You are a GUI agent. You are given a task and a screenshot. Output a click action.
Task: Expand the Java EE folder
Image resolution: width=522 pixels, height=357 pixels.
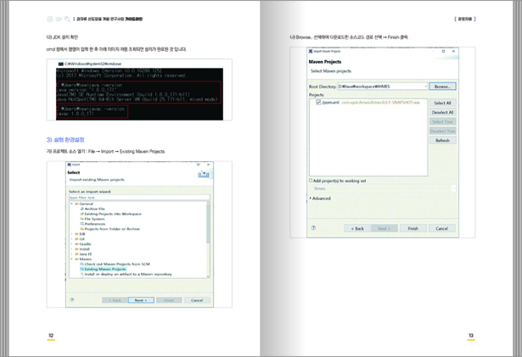pos(71,254)
